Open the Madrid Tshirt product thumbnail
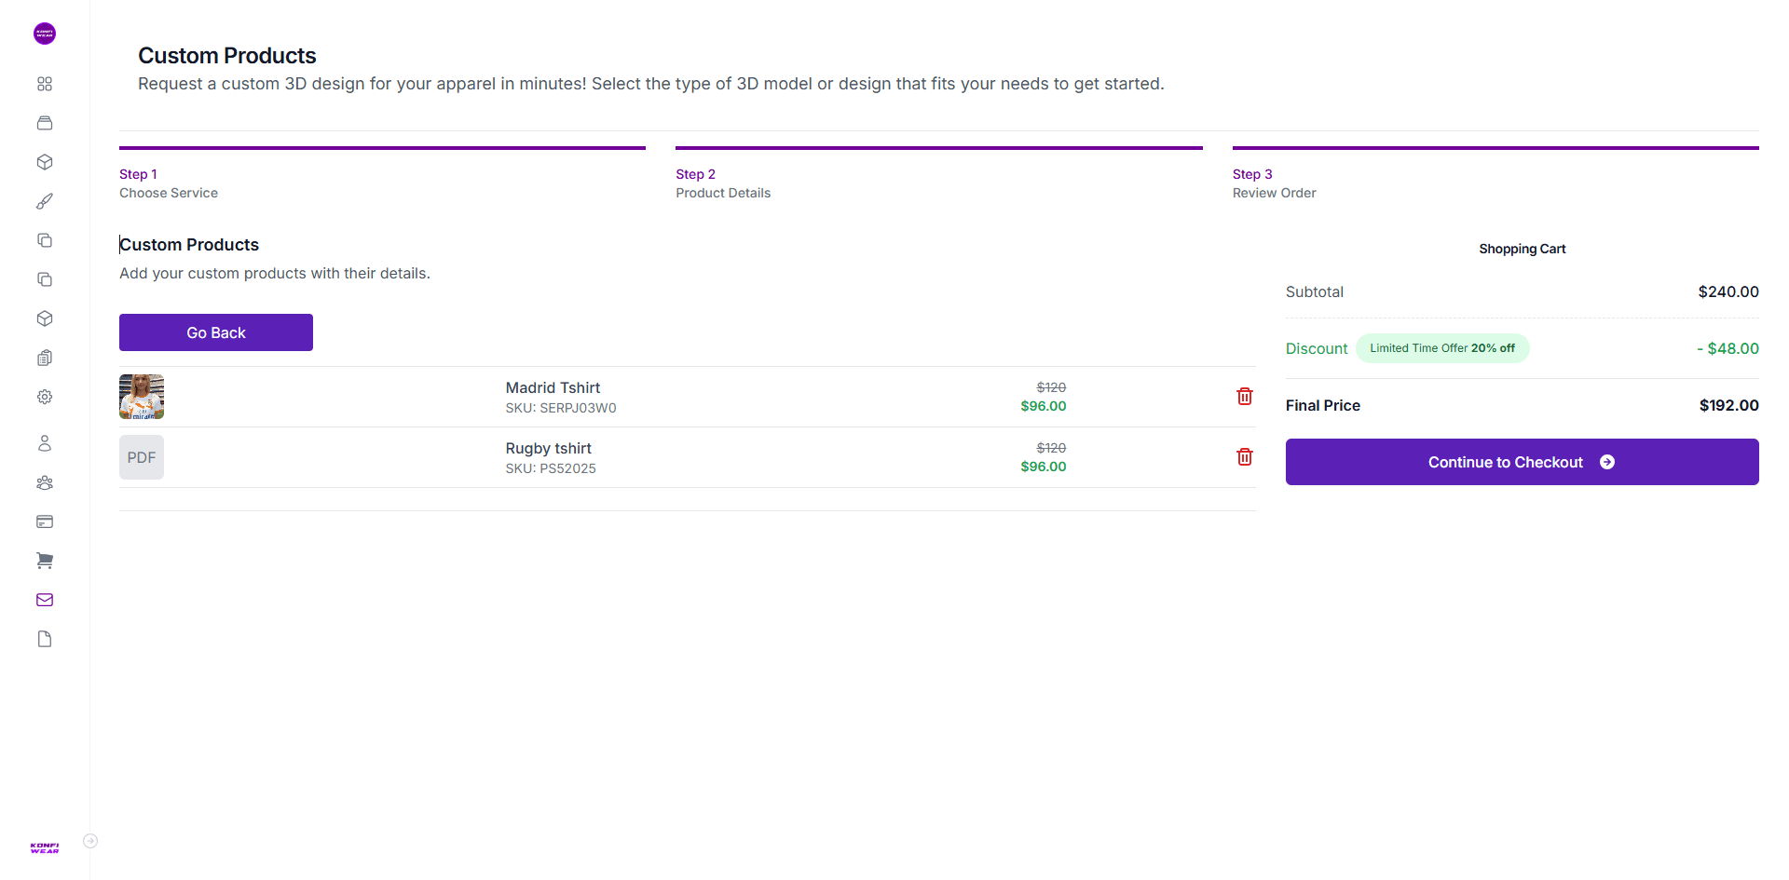 142,397
